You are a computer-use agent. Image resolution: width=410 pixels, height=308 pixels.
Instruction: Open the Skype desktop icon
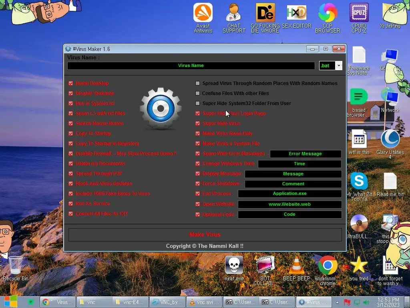pos(359,186)
